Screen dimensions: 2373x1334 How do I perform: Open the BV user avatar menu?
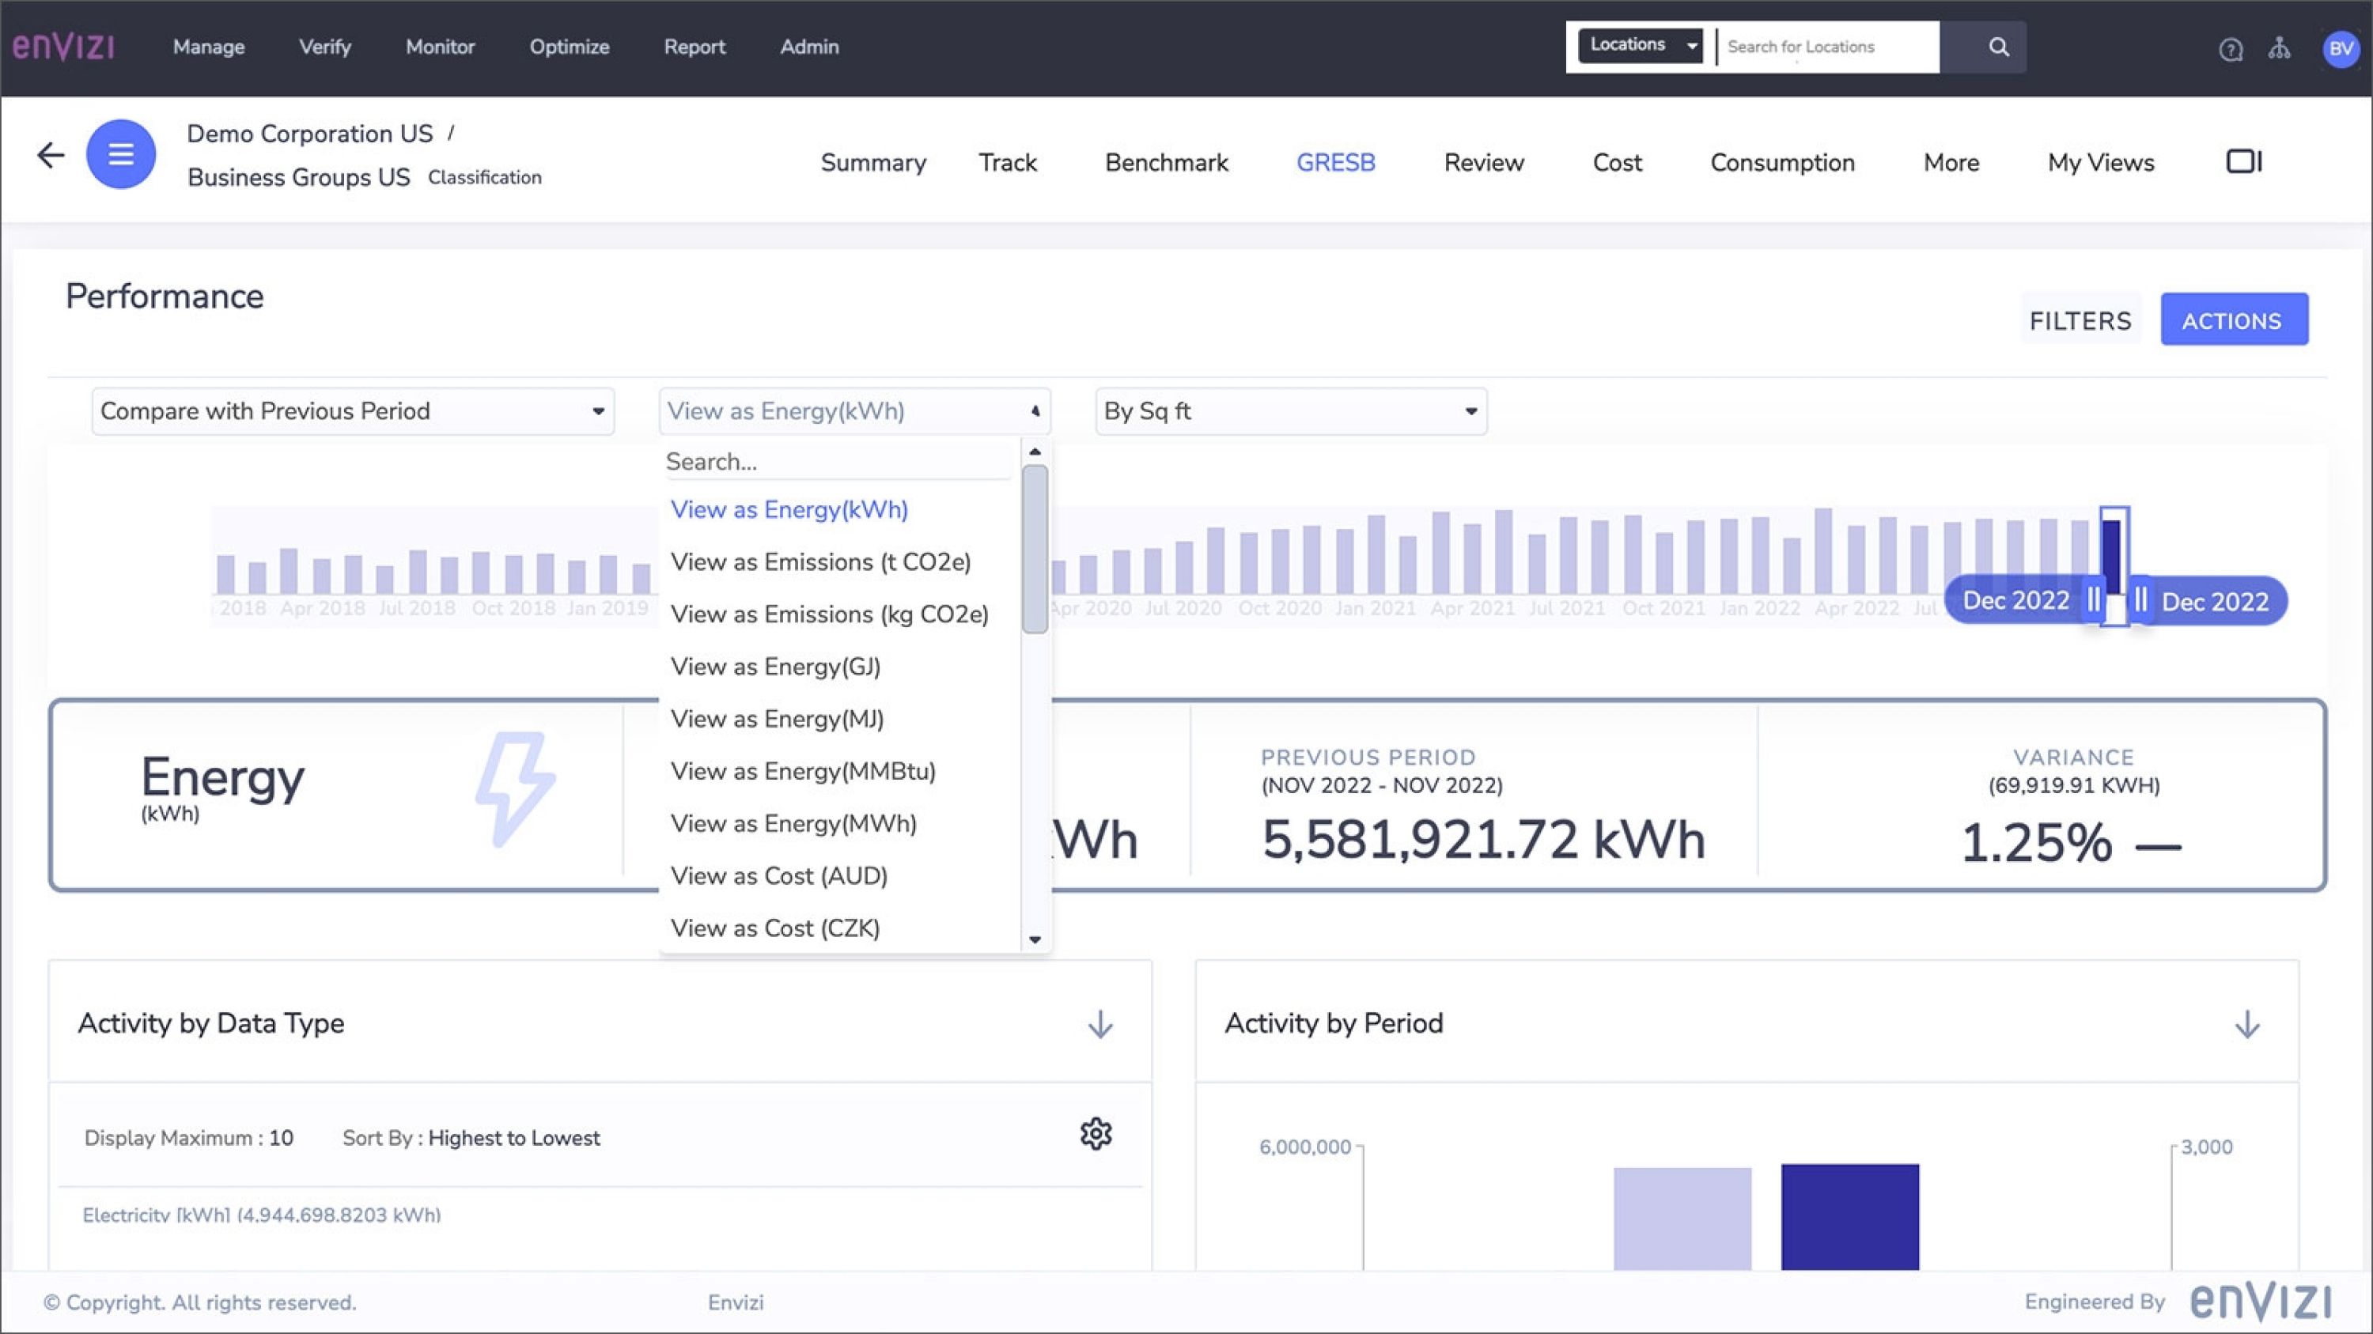coord(2341,49)
